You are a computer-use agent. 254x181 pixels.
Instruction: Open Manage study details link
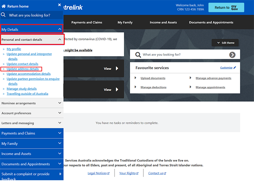tap(21, 89)
